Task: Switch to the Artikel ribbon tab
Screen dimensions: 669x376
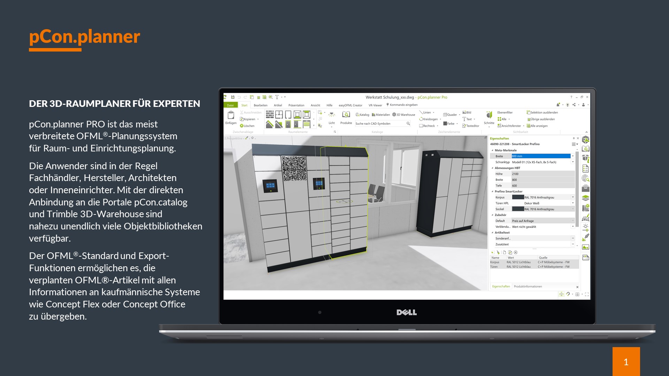Action: [278, 105]
